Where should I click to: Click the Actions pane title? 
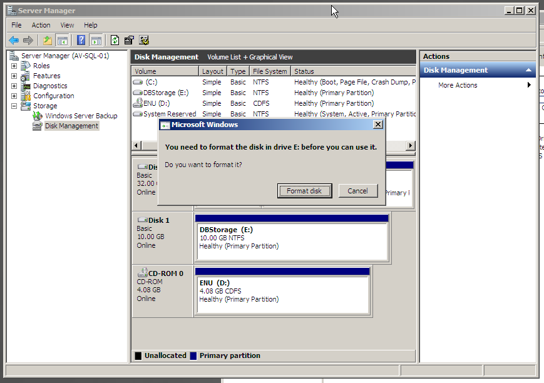(436, 56)
